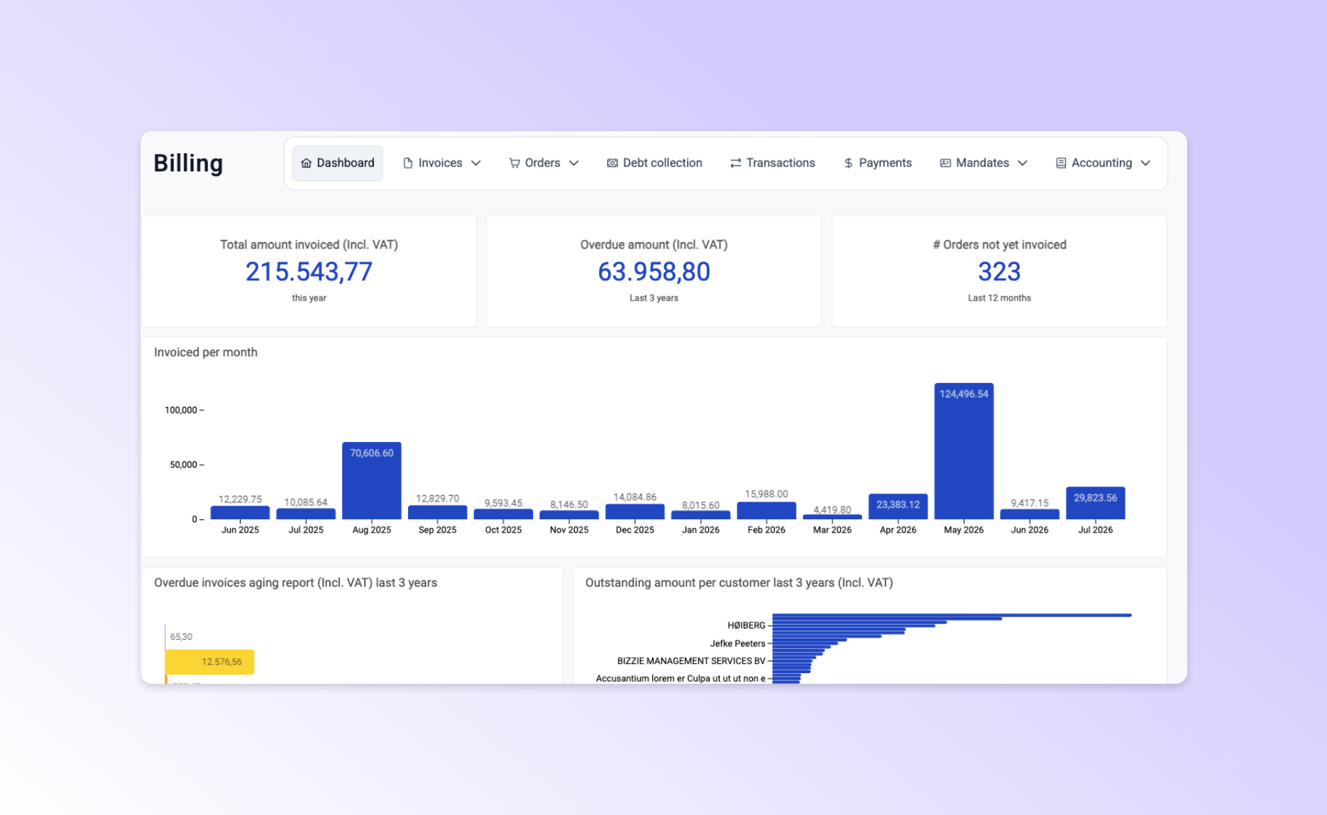Expand the Accounting dropdown chevron
Image resolution: width=1327 pixels, height=815 pixels.
pos(1145,163)
